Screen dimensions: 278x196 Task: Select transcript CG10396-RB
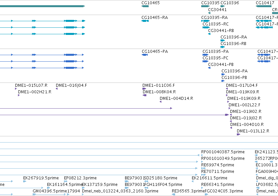click(233, 44)
